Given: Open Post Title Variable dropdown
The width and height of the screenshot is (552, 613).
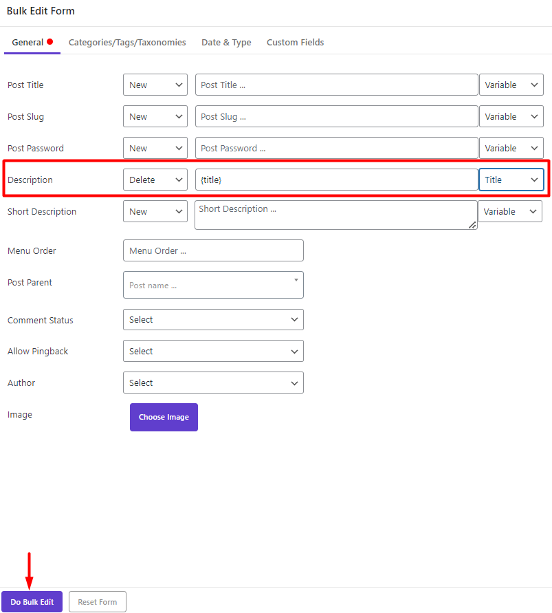Looking at the screenshot, I should click(x=511, y=85).
